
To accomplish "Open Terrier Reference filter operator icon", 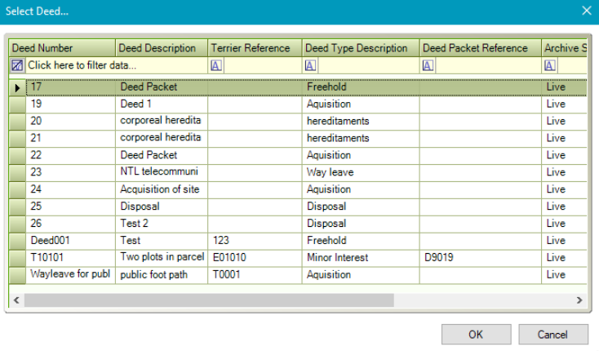I will tap(216, 65).
